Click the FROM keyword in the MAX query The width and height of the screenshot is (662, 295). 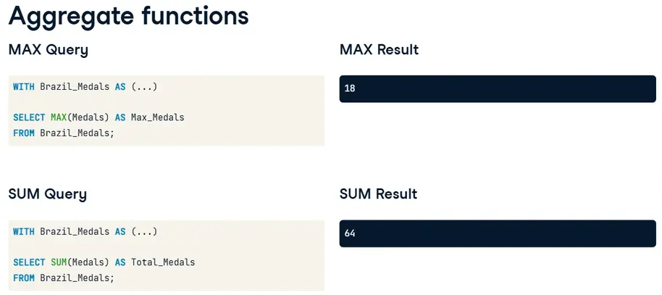24,133
